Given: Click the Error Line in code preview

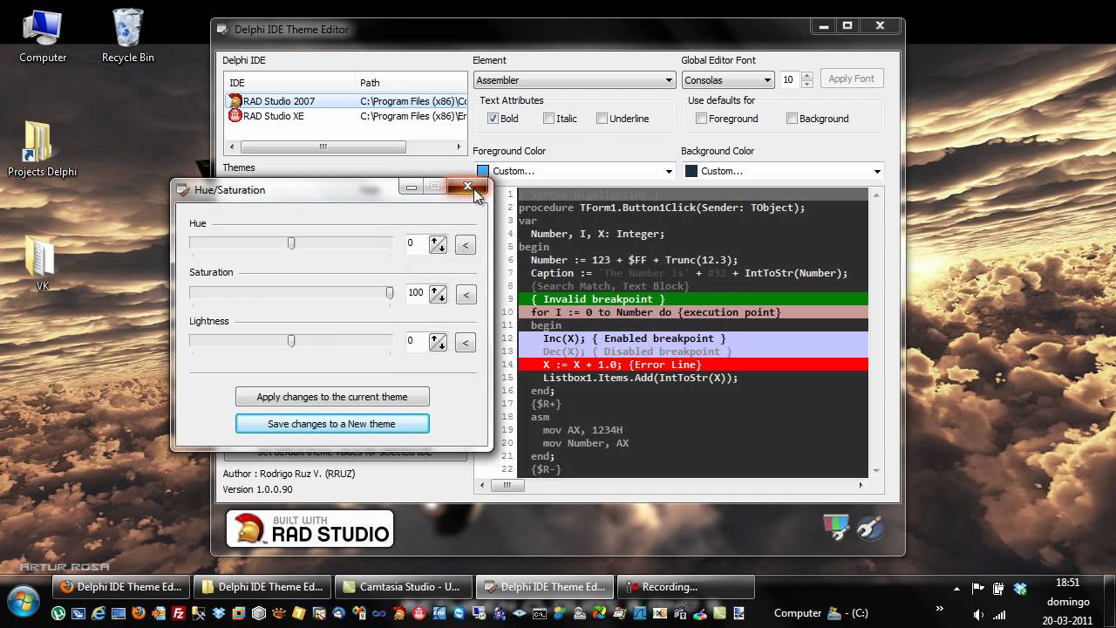Looking at the screenshot, I should tap(693, 365).
